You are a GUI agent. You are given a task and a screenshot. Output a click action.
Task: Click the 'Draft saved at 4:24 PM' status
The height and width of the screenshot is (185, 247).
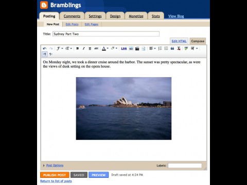coord(127,175)
